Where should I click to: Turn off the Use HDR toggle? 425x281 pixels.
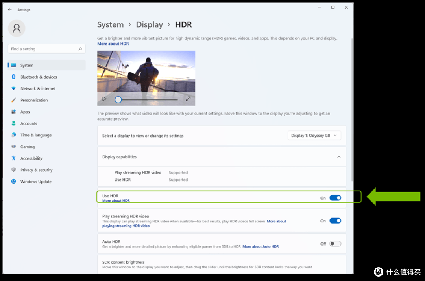(x=335, y=198)
